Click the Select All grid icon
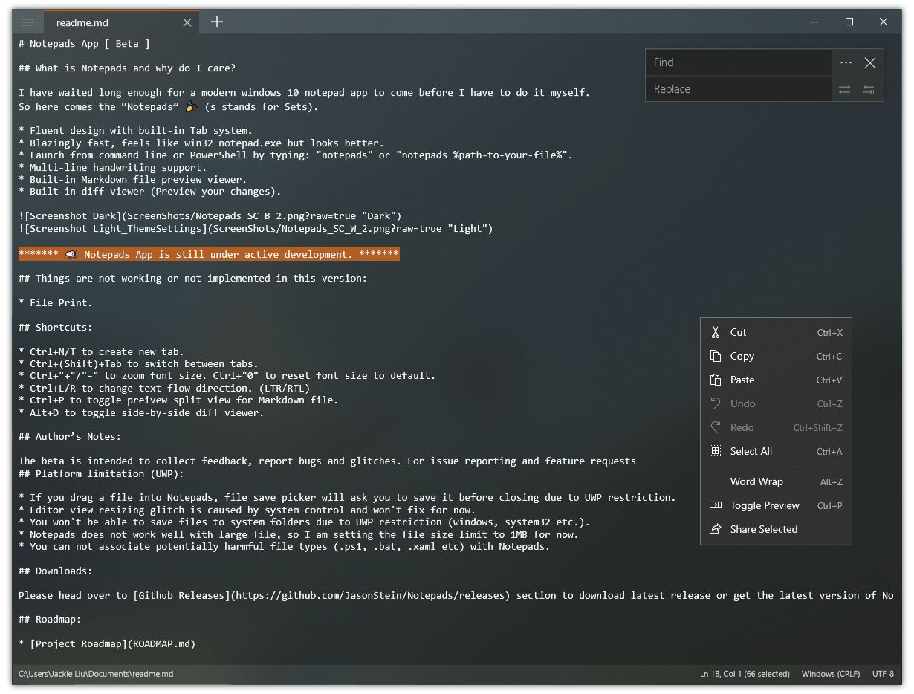Screen dimensions: 914x694 click(716, 451)
